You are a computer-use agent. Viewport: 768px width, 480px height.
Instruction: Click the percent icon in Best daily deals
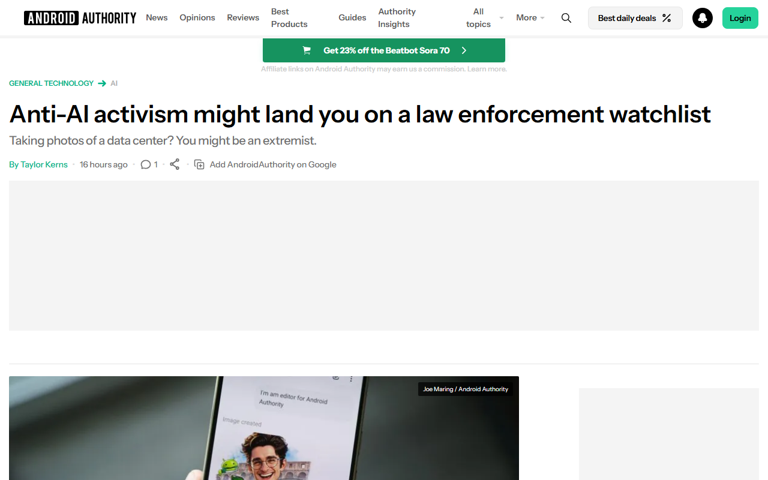pyautogui.click(x=667, y=18)
